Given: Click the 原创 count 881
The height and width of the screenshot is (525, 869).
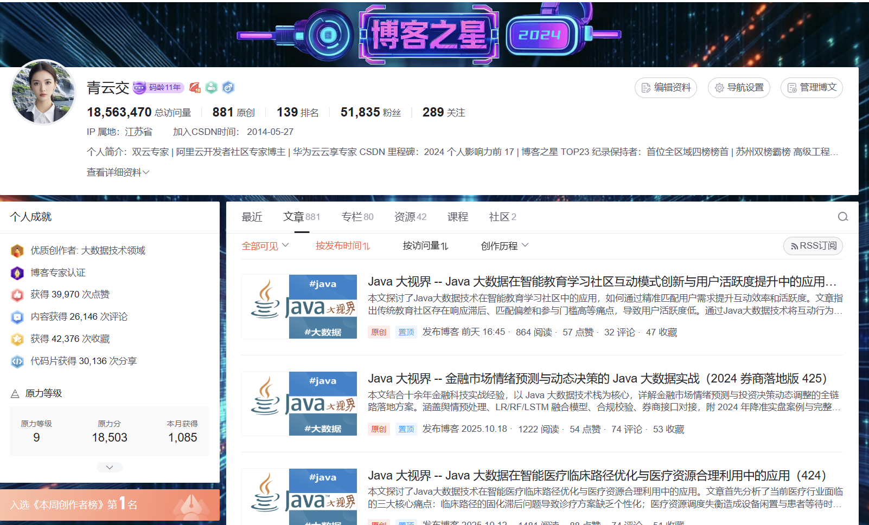Looking at the screenshot, I should coord(233,112).
